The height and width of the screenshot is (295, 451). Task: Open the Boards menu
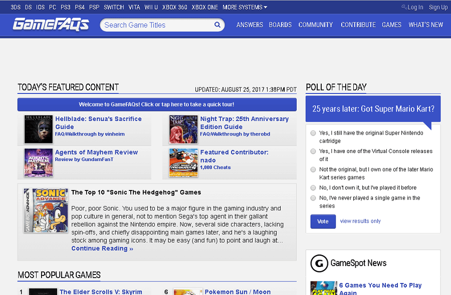coord(281,25)
